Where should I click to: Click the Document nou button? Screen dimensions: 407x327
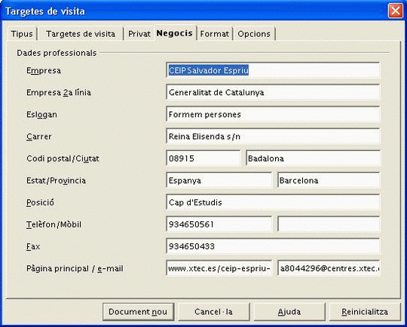click(138, 312)
